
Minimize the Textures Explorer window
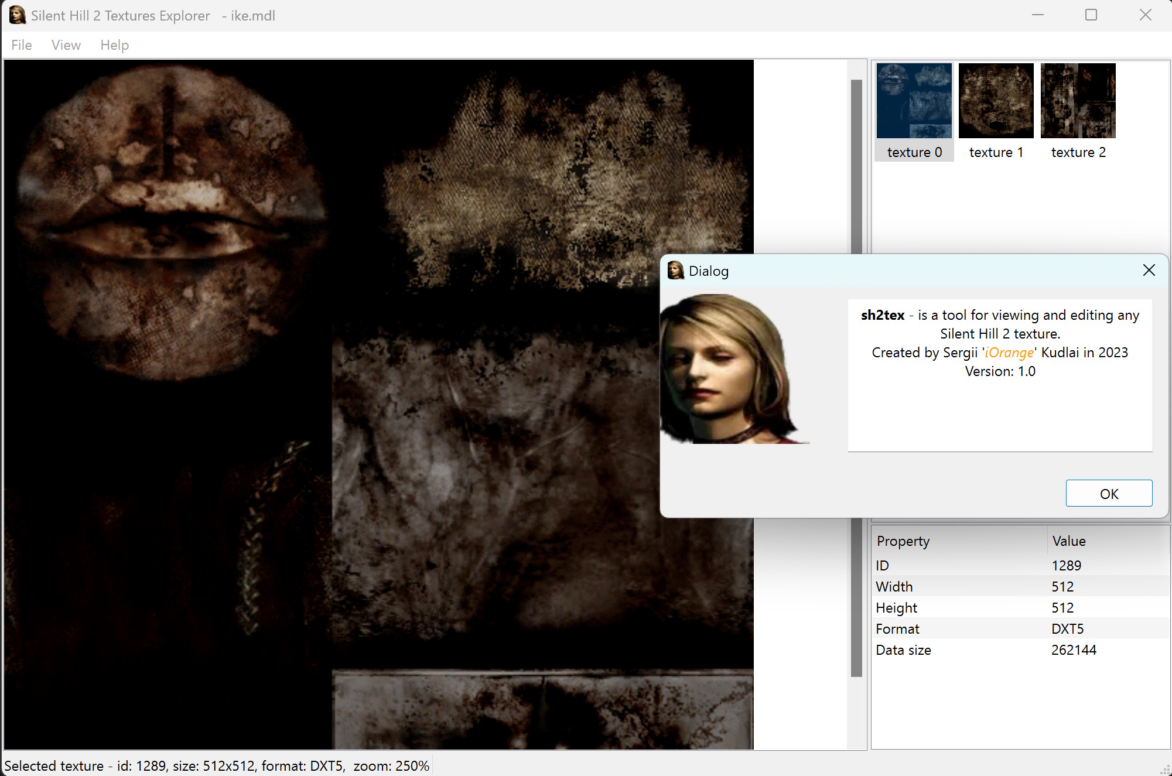pyautogui.click(x=1038, y=15)
